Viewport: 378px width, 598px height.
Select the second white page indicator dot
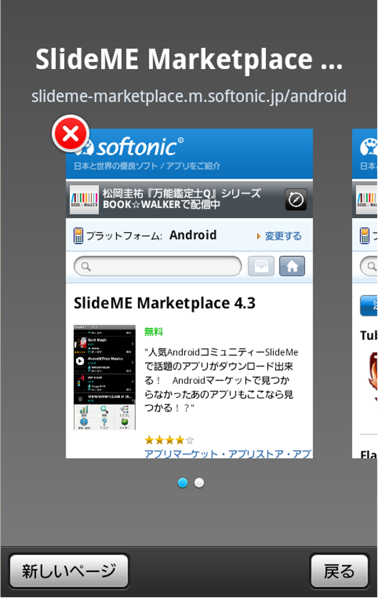point(199,483)
